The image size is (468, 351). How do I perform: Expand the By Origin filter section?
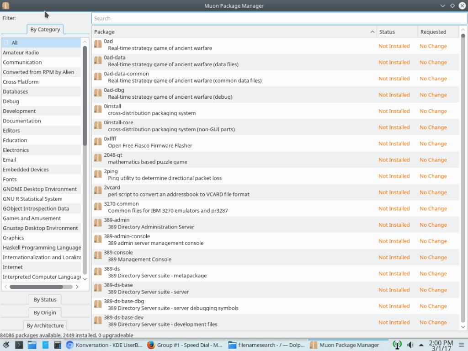[45, 313]
